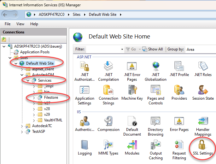
Task: Open Handler Mappings feature
Action: pos(203,126)
